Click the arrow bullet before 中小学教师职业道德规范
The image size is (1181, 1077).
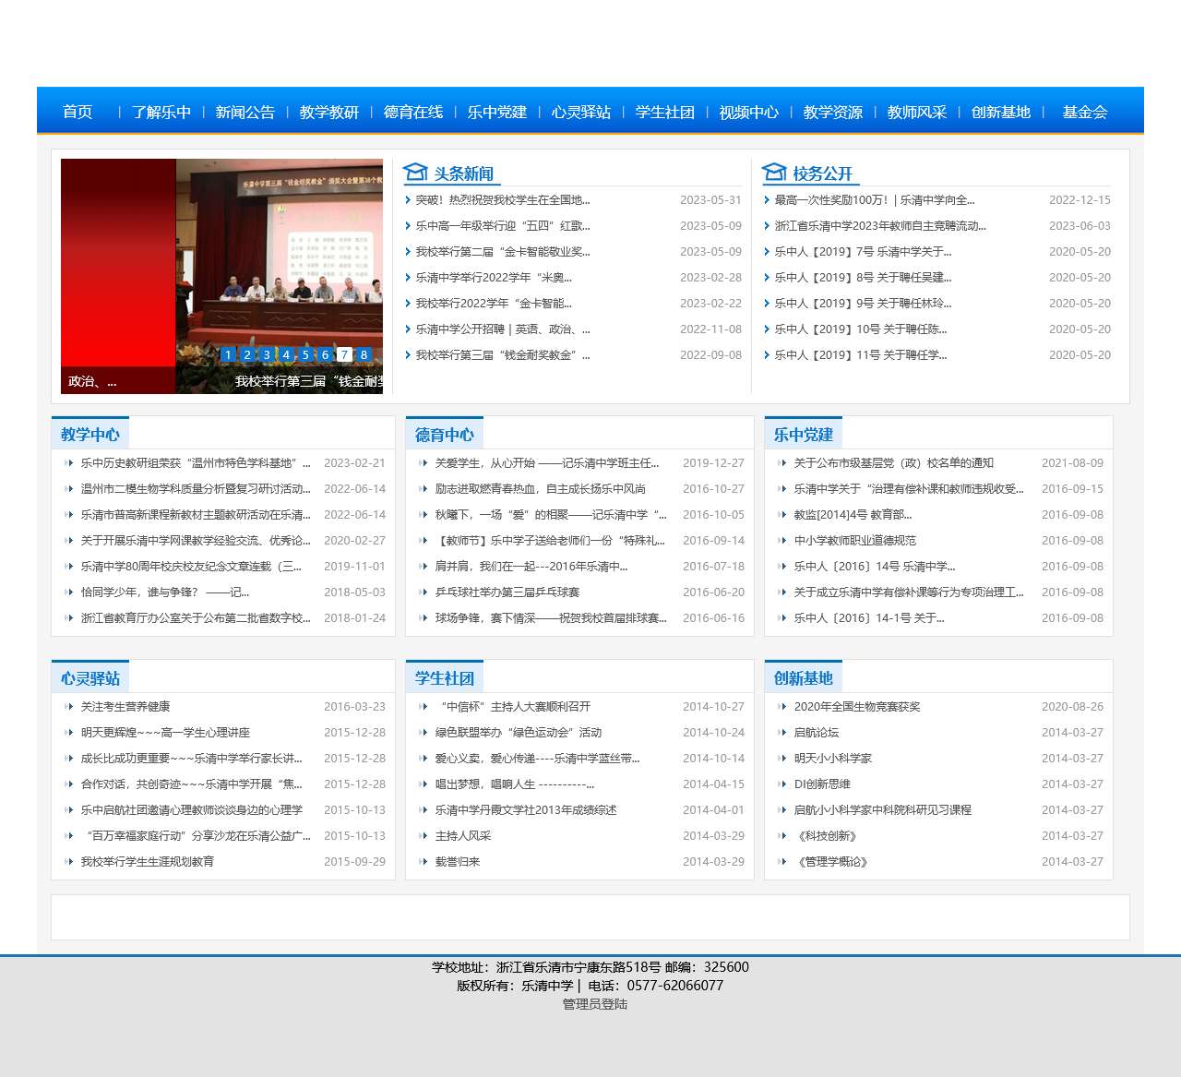782,541
